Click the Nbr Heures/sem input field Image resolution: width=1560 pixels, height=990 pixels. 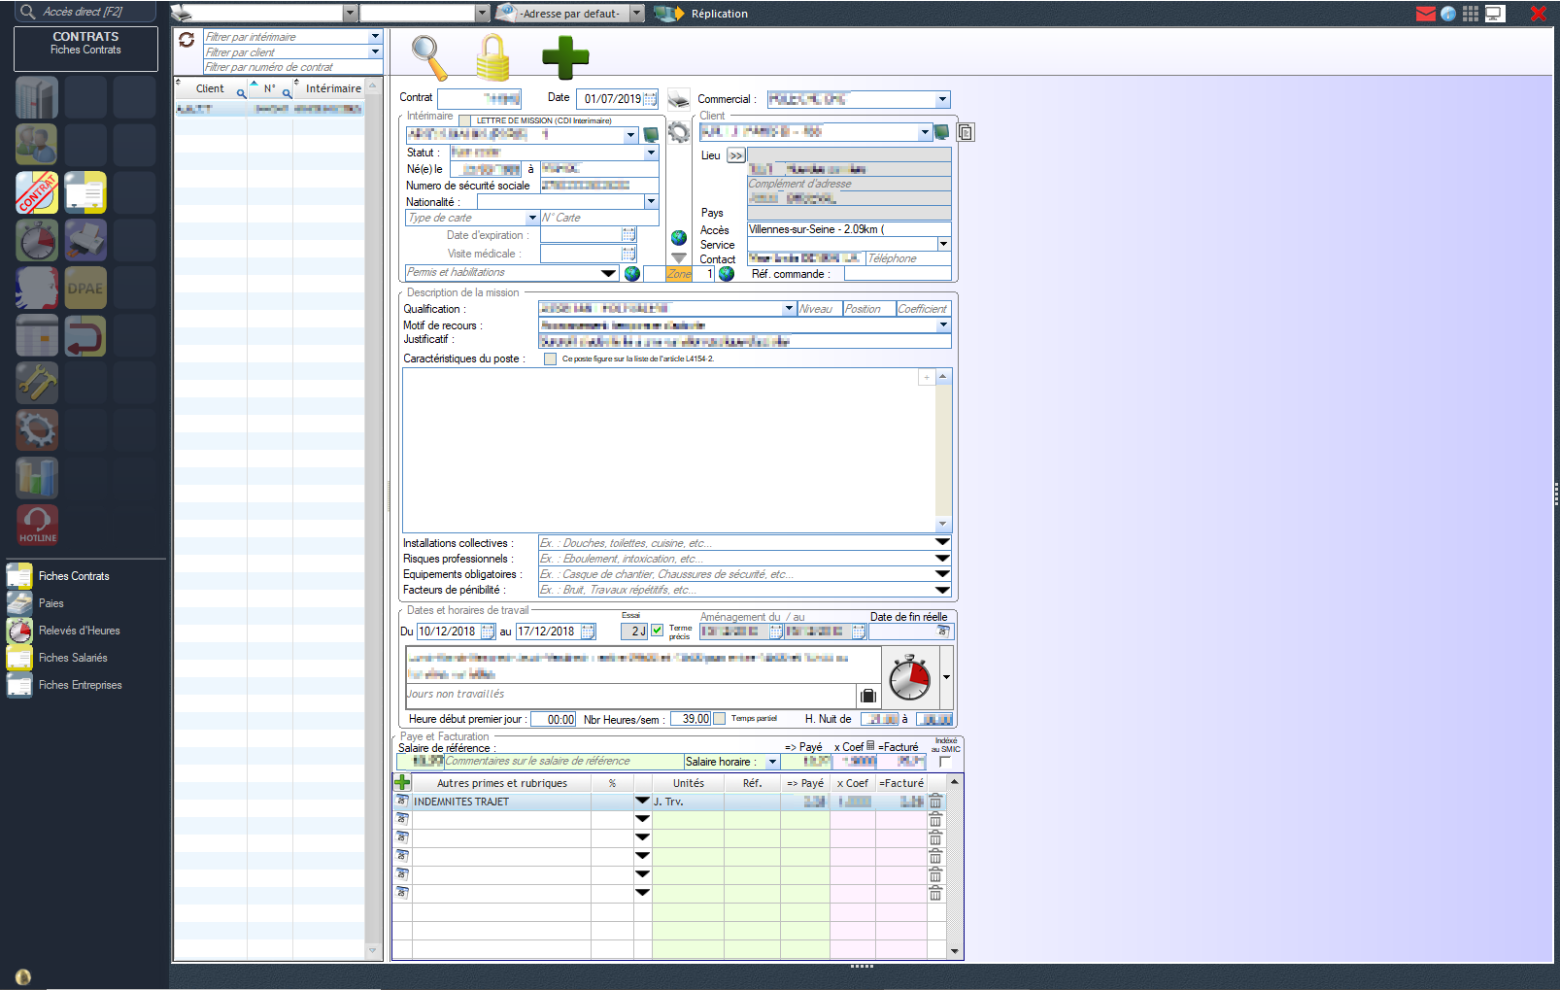tap(690, 719)
